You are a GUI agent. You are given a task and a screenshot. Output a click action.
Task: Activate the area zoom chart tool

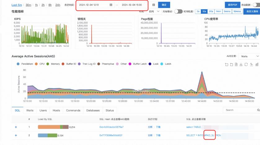227,64
